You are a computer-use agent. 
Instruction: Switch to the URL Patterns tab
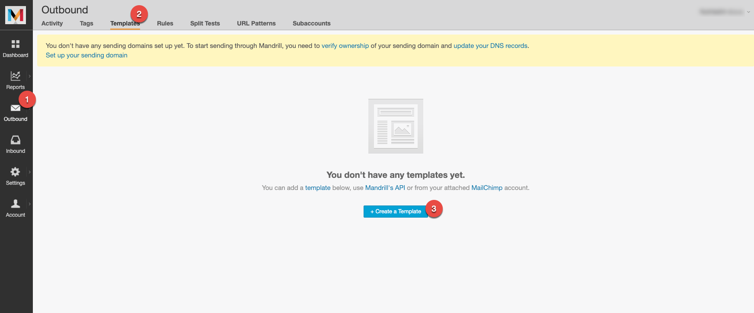click(256, 23)
